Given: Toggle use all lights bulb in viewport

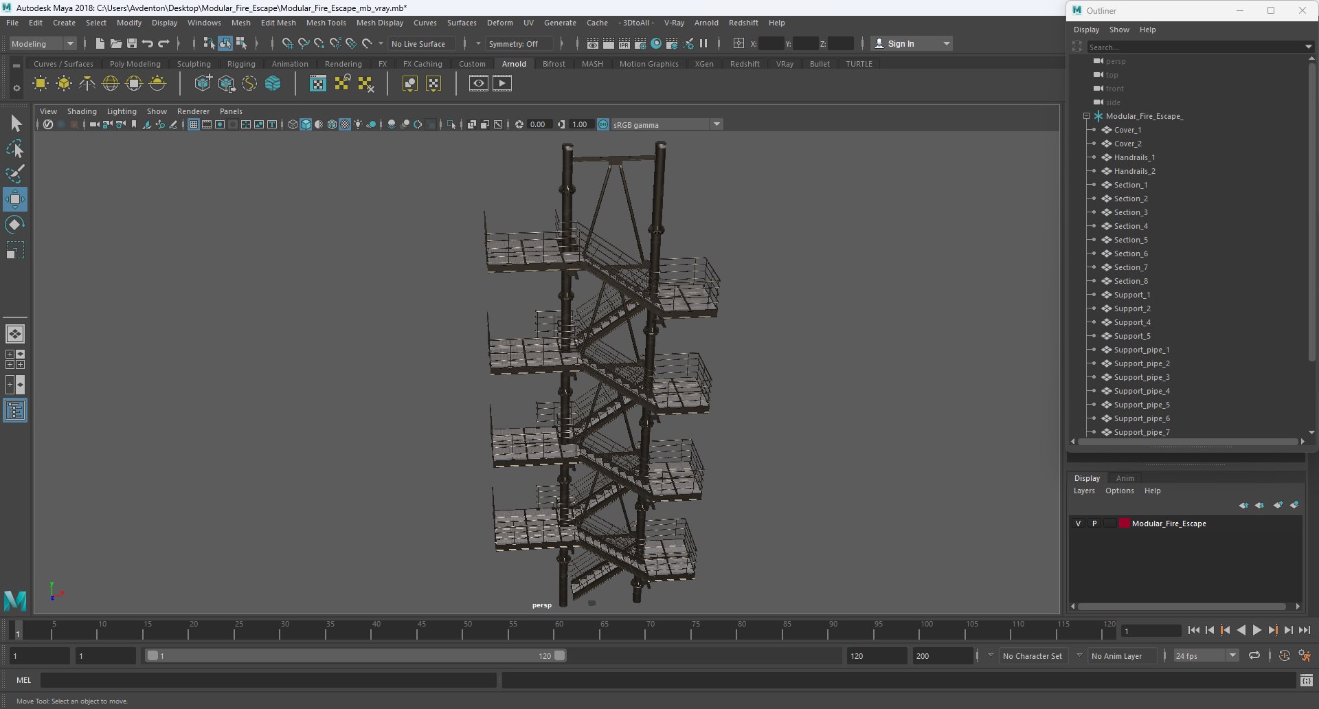Looking at the screenshot, I should pyautogui.click(x=358, y=124).
